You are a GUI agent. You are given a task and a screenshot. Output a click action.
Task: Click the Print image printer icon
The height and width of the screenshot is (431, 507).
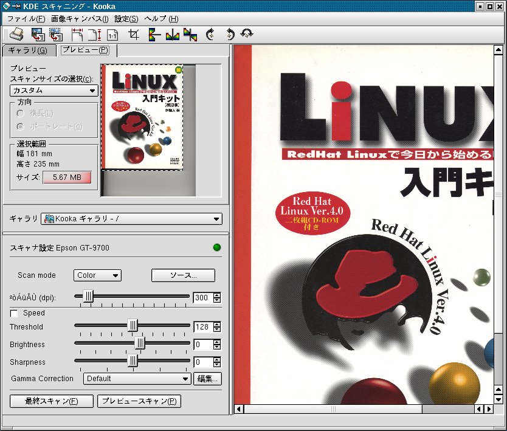(16, 34)
